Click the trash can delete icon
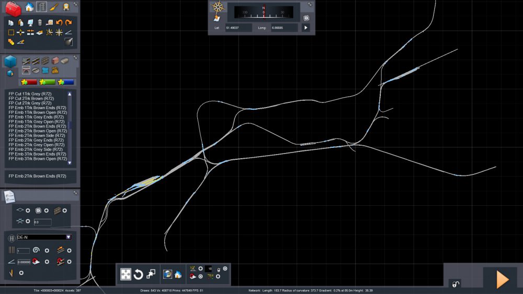Image resolution: width=523 pixels, height=294 pixels. (40, 22)
